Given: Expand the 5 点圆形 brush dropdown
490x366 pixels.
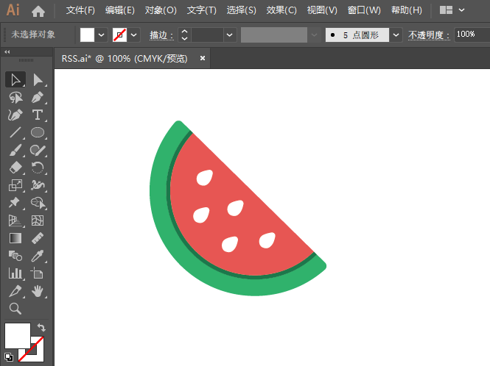Looking at the screenshot, I should [396, 35].
